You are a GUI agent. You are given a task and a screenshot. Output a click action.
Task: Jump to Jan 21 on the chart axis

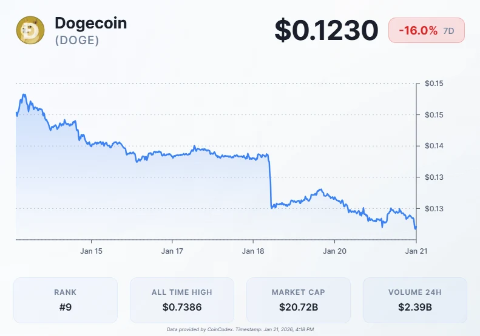[415, 251]
